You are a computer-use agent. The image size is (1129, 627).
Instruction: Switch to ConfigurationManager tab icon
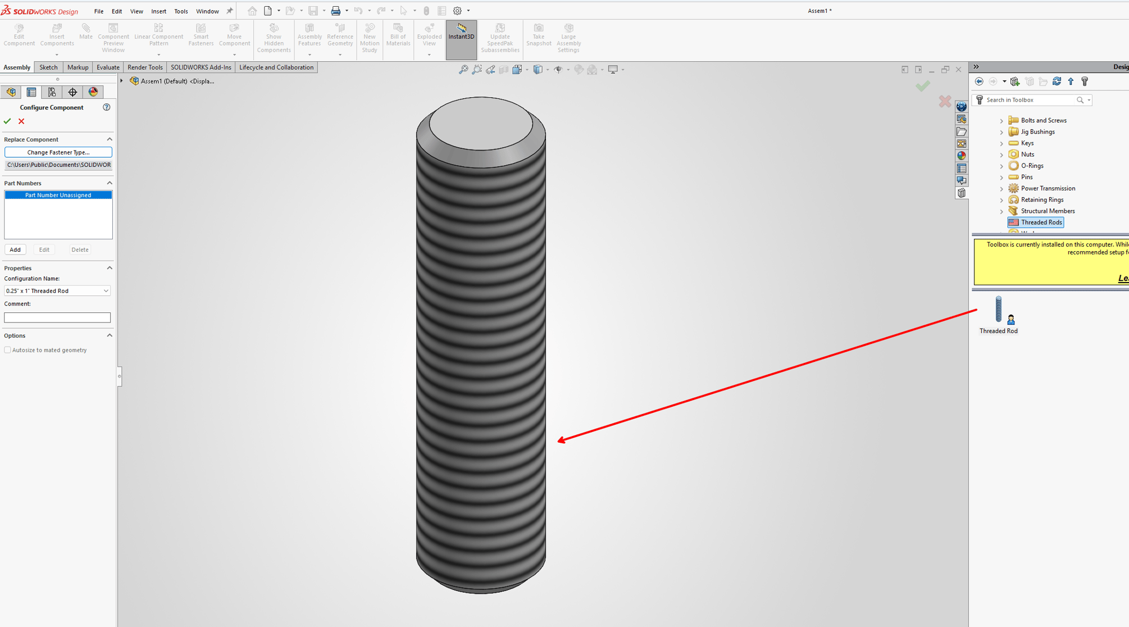click(52, 92)
